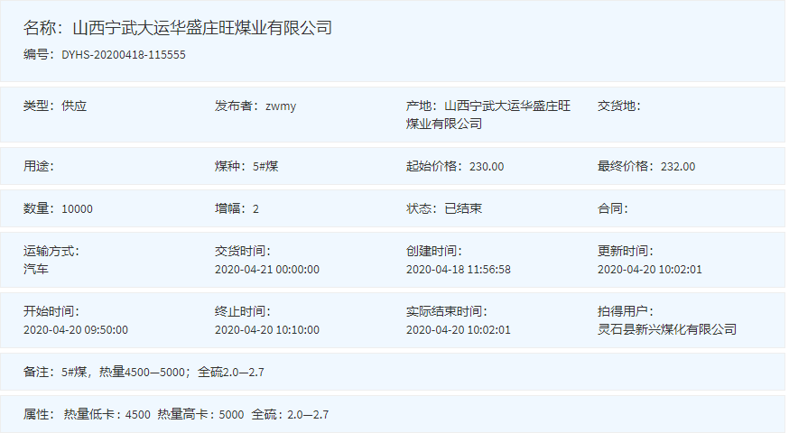Click the publisher name zwmy
The width and height of the screenshot is (789, 433).
(x=281, y=106)
